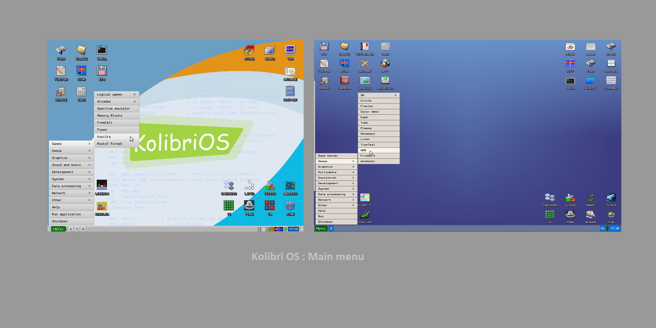Viewport: 656px width, 328px height.
Task: Switch language via En on right taskbar
Action: (603, 228)
